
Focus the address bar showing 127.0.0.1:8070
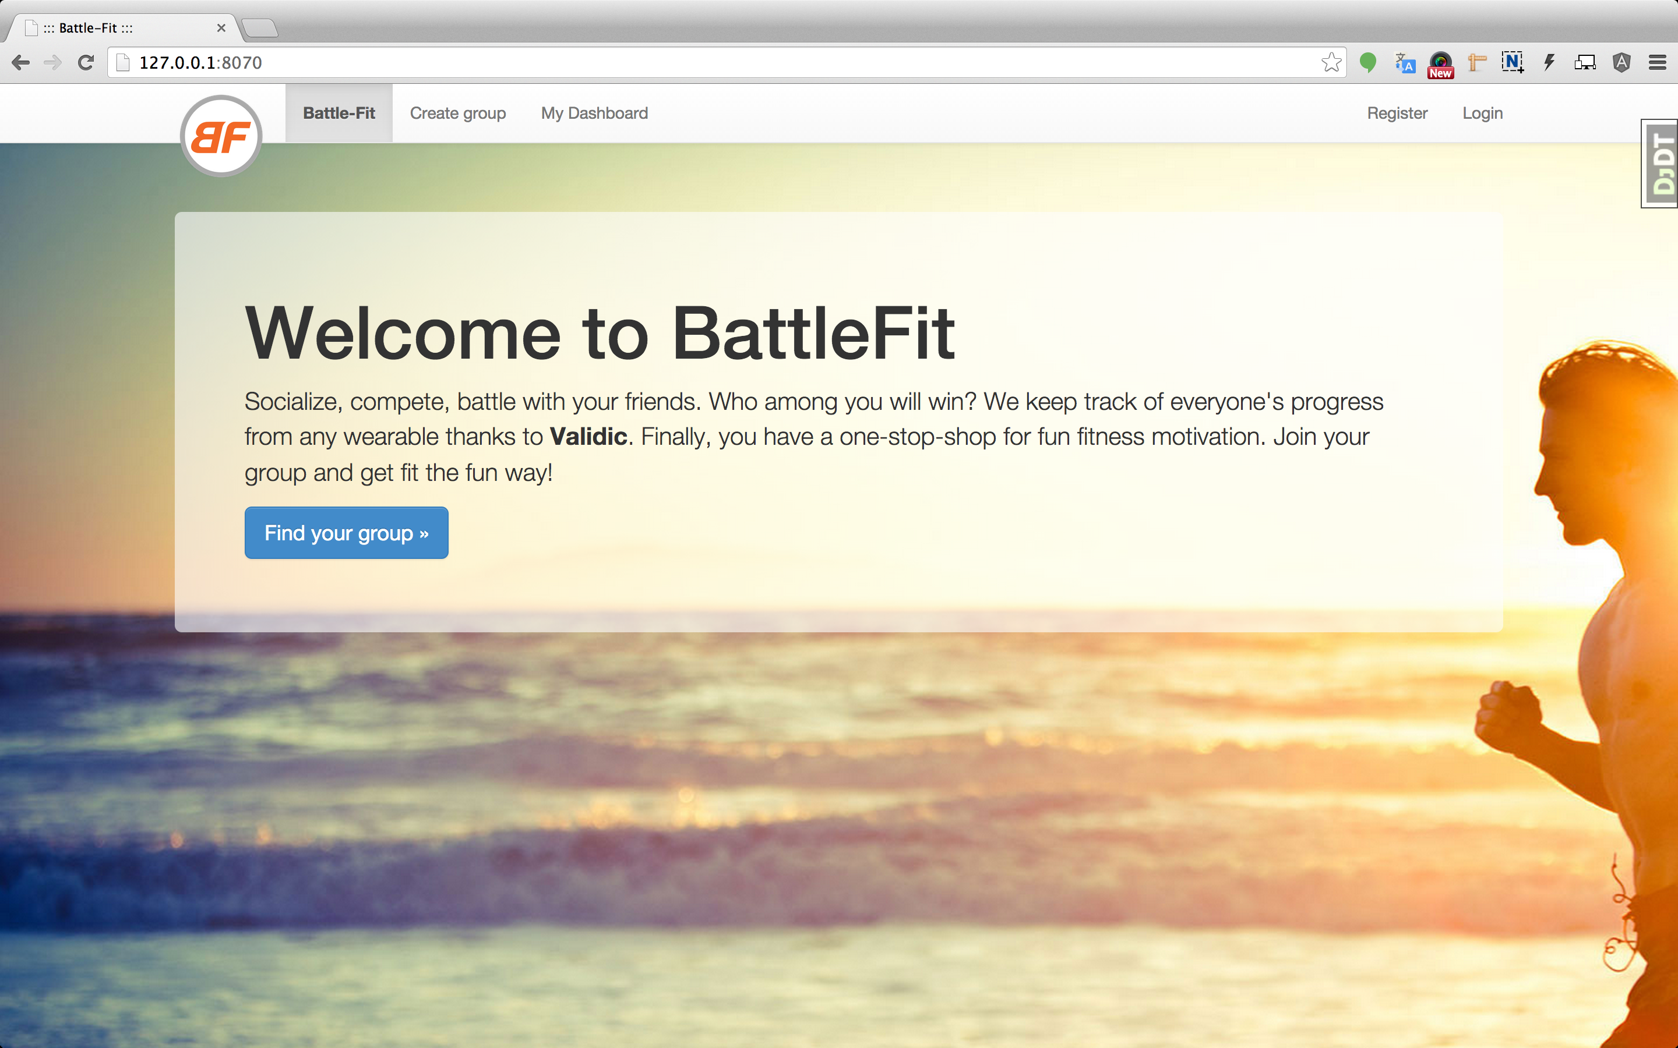coord(693,62)
